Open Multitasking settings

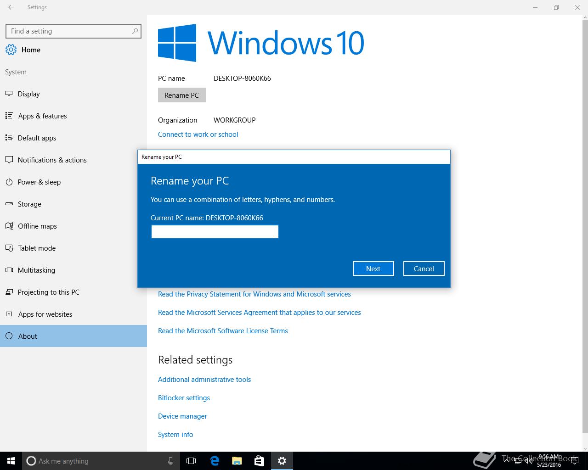point(73,270)
